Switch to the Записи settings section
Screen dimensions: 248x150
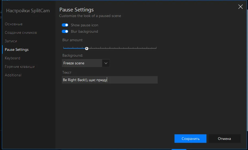coord(11,41)
